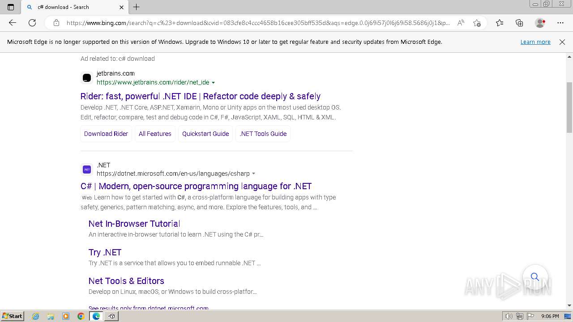Open the tab actions menu icon
Screen dimensions: 573x322
click(11, 7)
